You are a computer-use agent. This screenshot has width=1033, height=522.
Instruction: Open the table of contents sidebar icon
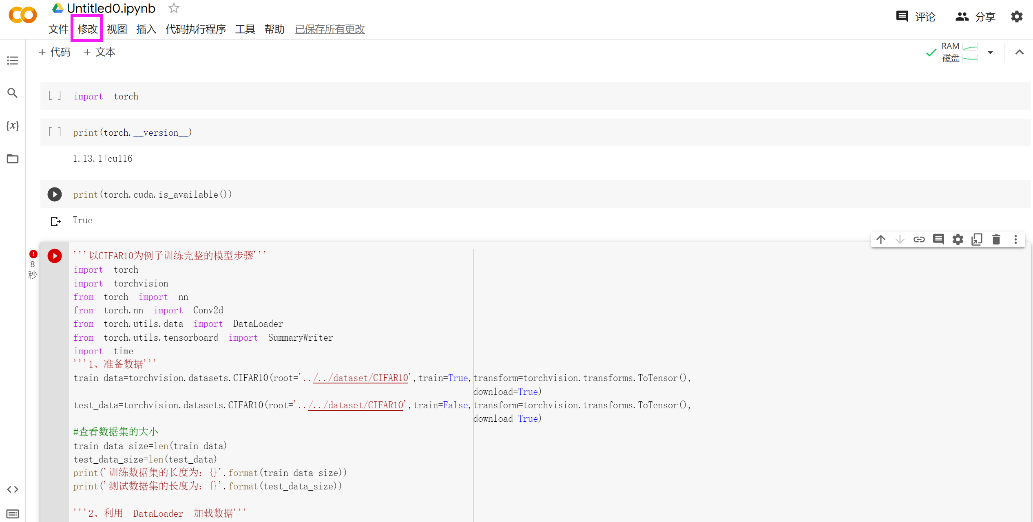(x=13, y=61)
